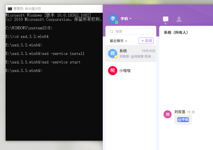The image size is (213, 150).
Task: Click the 李 user avatar
Action: (113, 19)
